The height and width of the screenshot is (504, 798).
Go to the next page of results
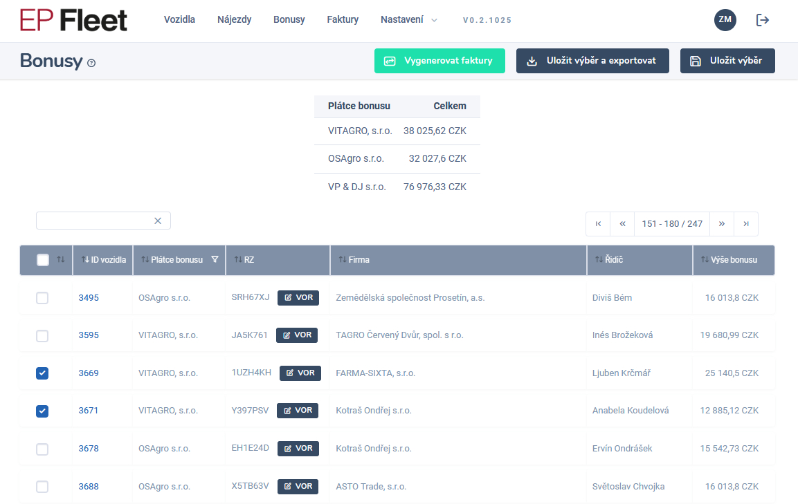coord(722,224)
